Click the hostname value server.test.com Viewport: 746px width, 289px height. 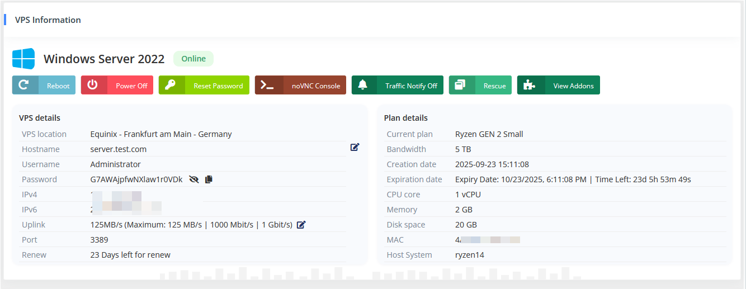[x=118, y=149]
